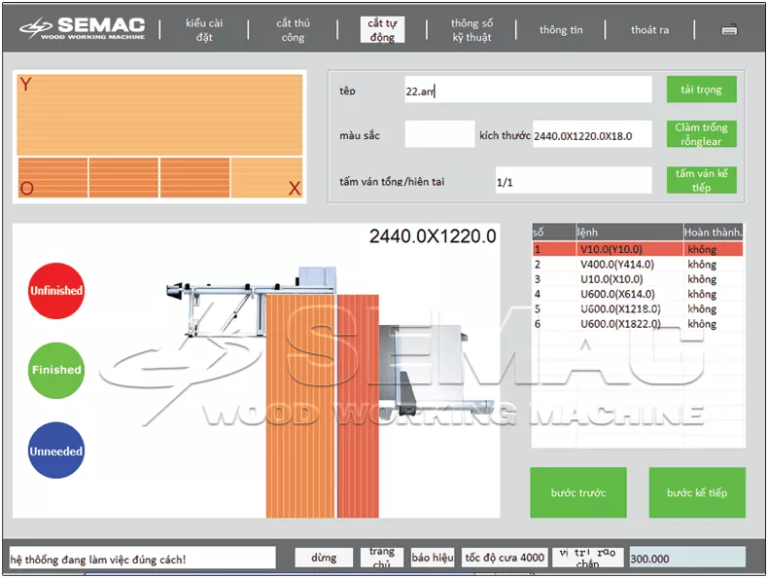Select the red Unfinished status circle
Screen dimensions: 768x578
56,290
